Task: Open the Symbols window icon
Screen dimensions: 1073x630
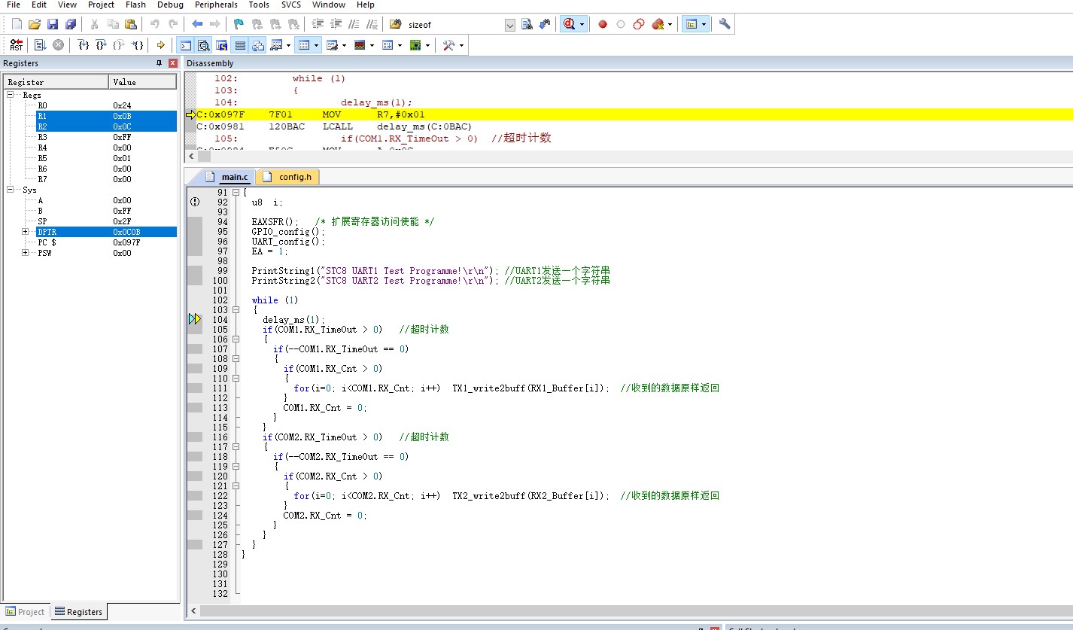Action: pyautogui.click(x=222, y=45)
